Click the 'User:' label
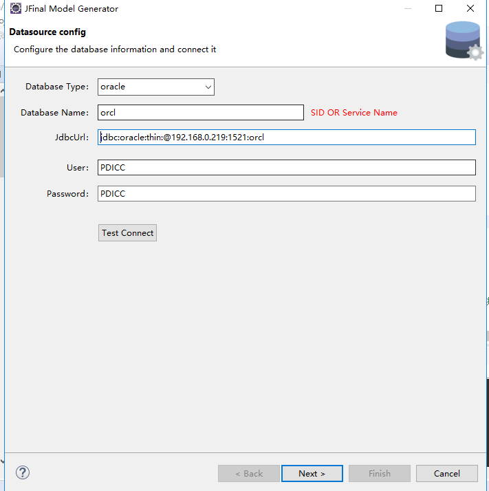 click(78, 168)
